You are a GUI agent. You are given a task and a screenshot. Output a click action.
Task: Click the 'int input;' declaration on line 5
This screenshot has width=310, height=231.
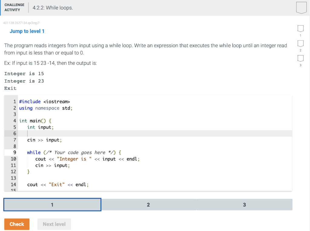tap(40, 127)
